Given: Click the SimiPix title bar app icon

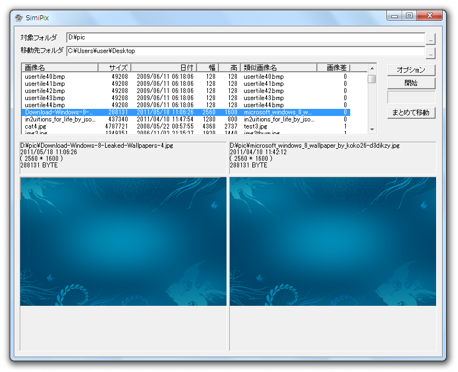Looking at the screenshot, I should click(x=19, y=18).
